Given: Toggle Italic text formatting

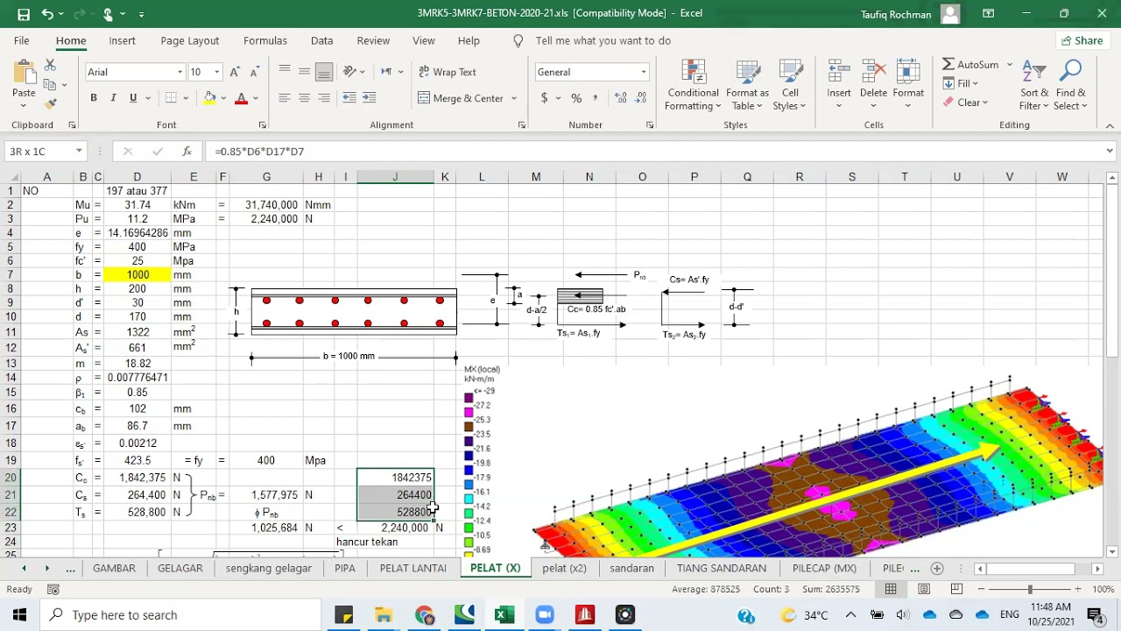Looking at the screenshot, I should coord(113,98).
